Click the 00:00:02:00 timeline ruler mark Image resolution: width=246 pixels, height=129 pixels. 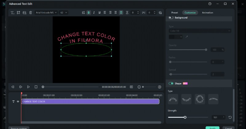pos(76,95)
